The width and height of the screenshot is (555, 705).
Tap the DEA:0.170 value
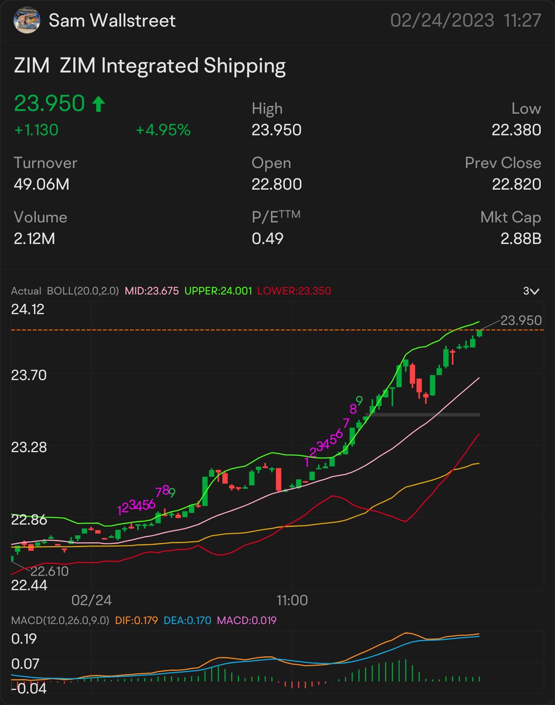[187, 621]
